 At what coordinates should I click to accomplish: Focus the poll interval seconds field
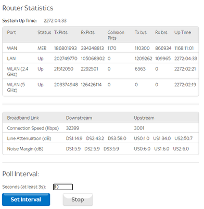coord(63,187)
